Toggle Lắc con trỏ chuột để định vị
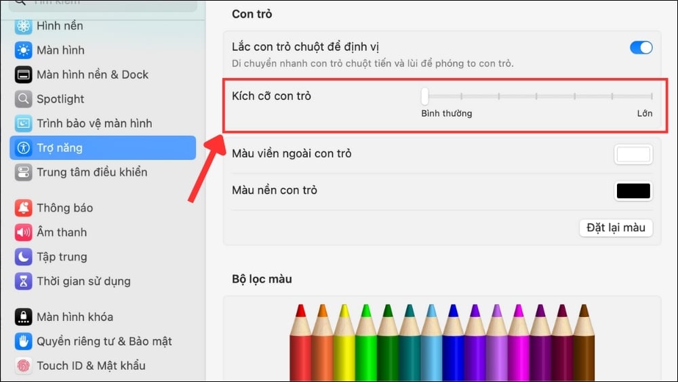The image size is (678, 382). point(641,47)
